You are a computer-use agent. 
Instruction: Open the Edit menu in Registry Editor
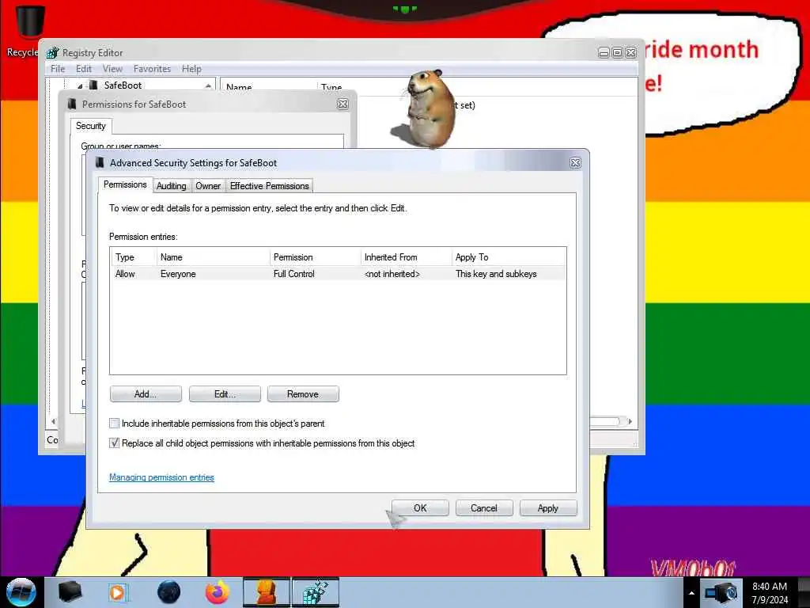tap(84, 69)
